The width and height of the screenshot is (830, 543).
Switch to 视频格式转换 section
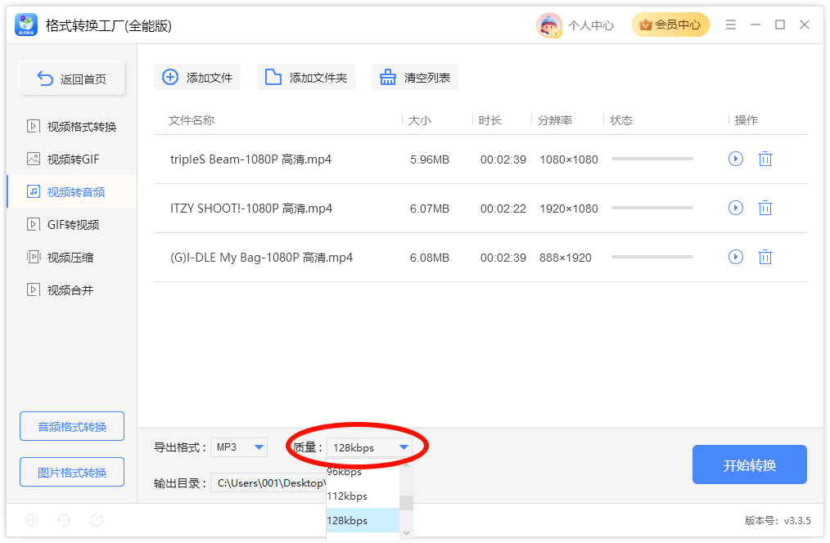(x=72, y=127)
